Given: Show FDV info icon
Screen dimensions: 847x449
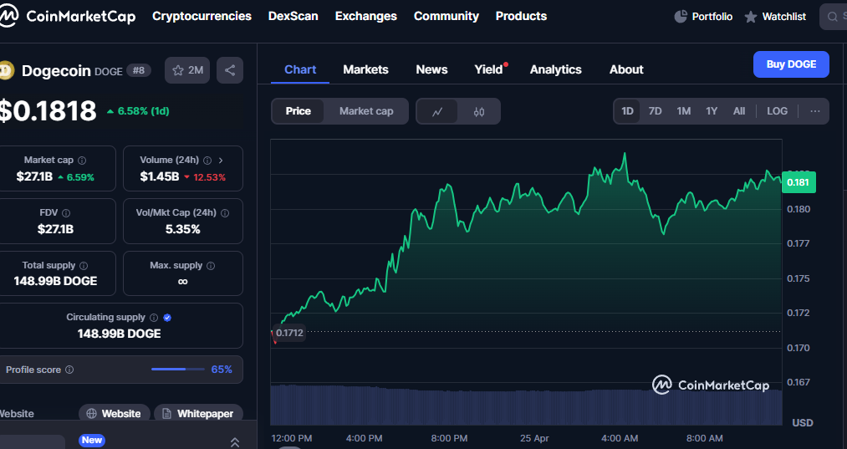Looking at the screenshot, I should click(x=66, y=213).
